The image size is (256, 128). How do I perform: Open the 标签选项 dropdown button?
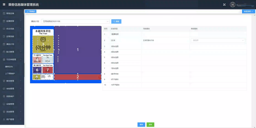tap(248, 11)
